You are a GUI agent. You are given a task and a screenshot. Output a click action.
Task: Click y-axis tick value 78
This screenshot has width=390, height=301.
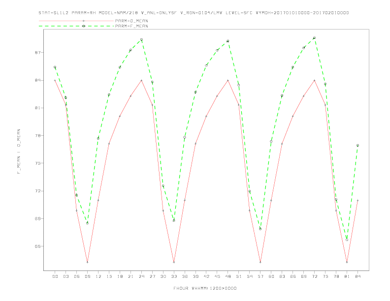[37, 136]
